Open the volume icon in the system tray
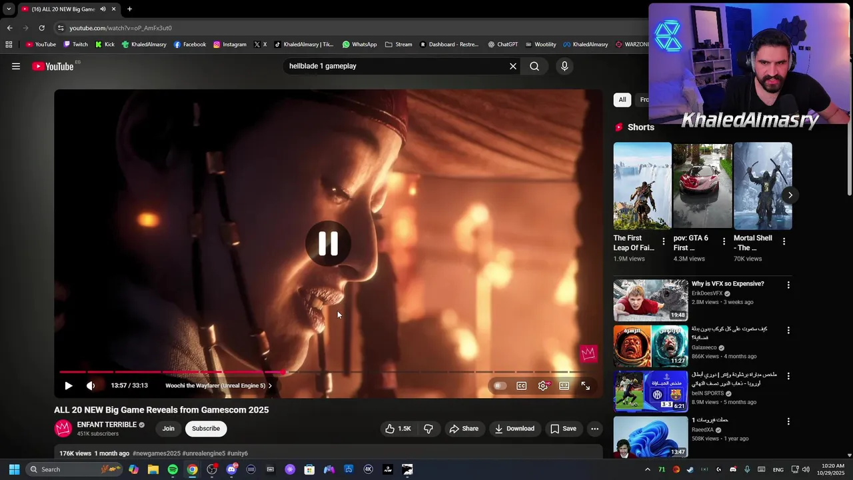Viewport: 853px width, 480px height. coord(806,469)
